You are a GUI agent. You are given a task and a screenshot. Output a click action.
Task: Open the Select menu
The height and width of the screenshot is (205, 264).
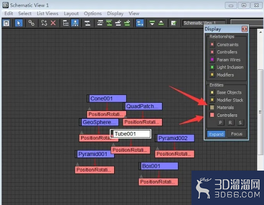[x=25, y=14]
